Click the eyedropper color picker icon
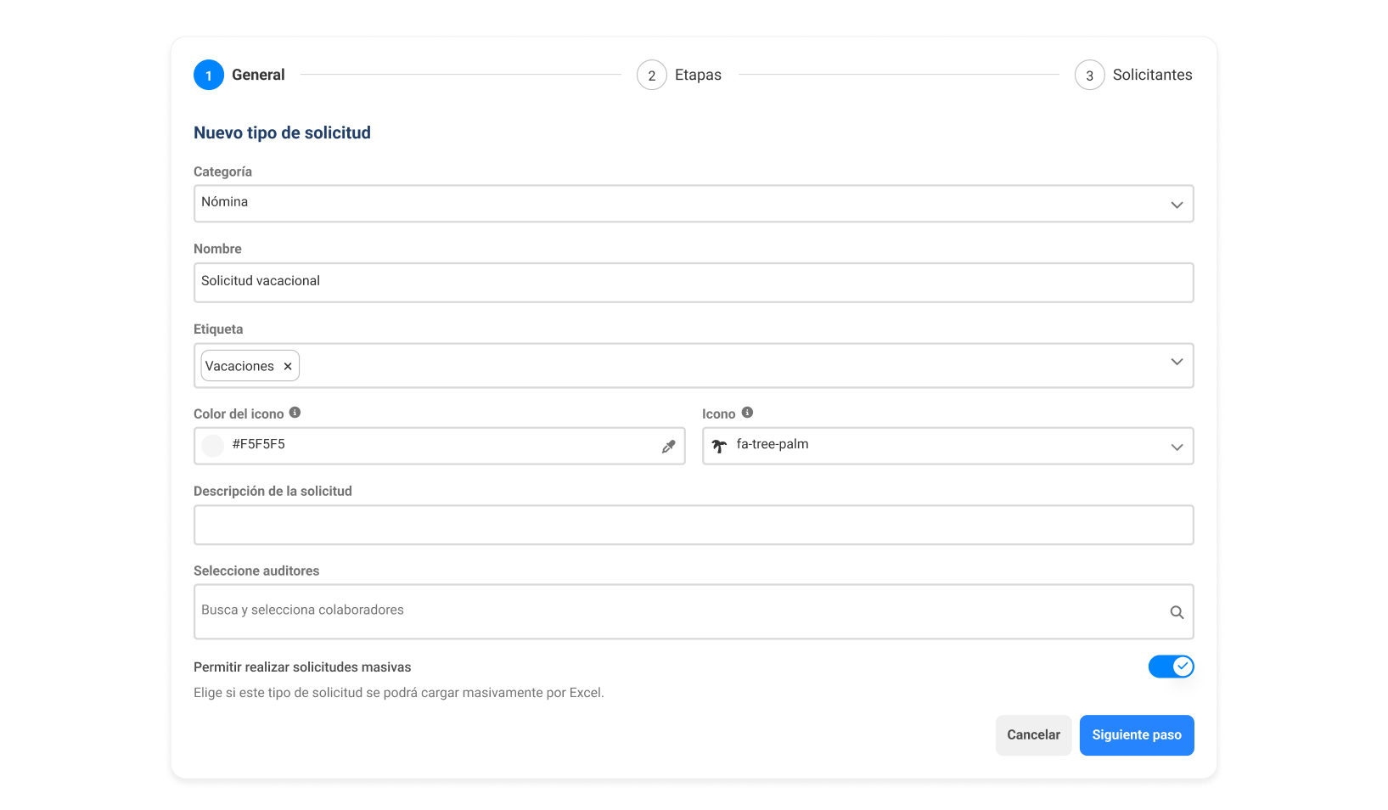Image resolution: width=1388 pixels, height=810 pixels. 668,447
